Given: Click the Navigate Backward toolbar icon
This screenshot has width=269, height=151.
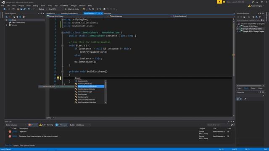Looking at the screenshot, I should 5,9.
